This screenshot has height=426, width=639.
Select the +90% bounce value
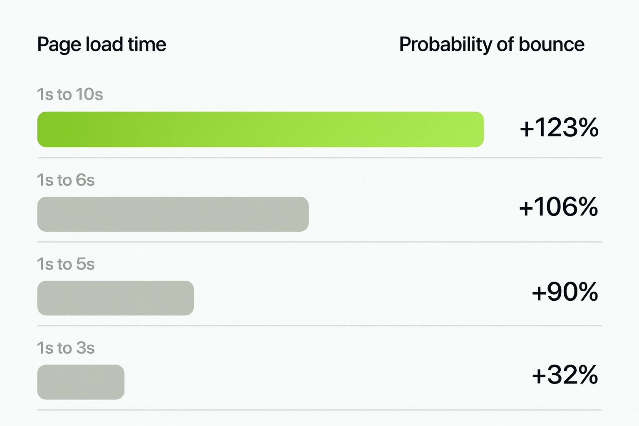565,292
